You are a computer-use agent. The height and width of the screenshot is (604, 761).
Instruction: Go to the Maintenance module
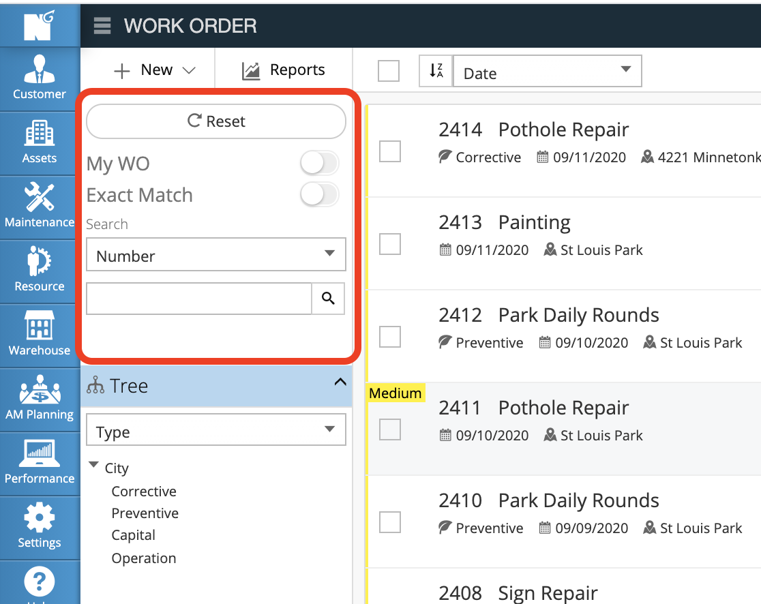point(40,205)
